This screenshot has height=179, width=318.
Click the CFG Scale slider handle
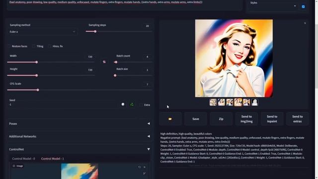[x=38, y=90]
